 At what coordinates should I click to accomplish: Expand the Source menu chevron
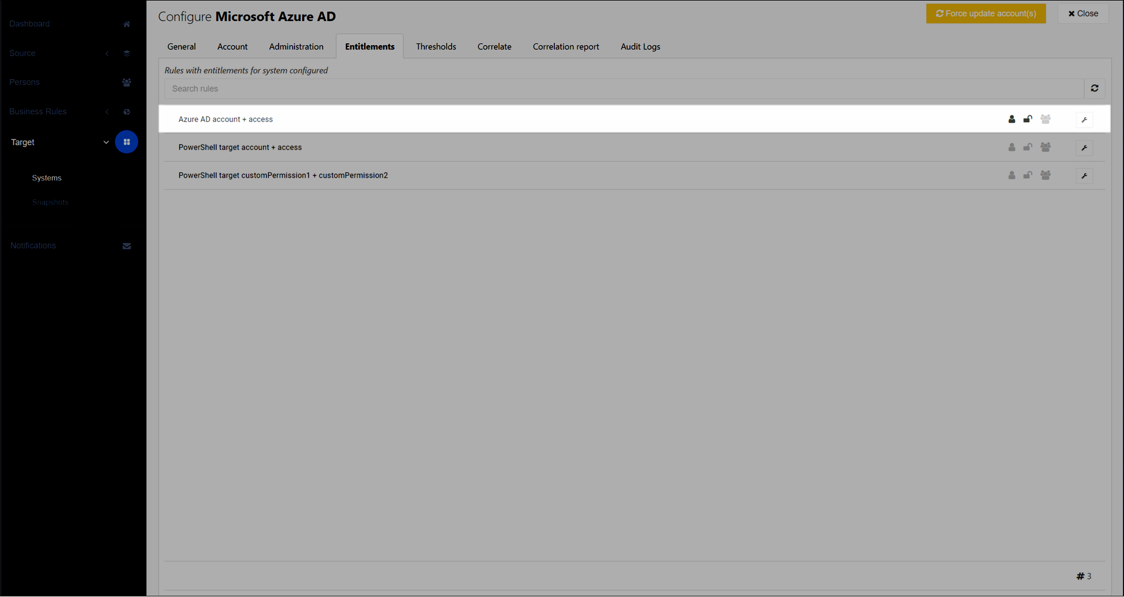click(107, 53)
